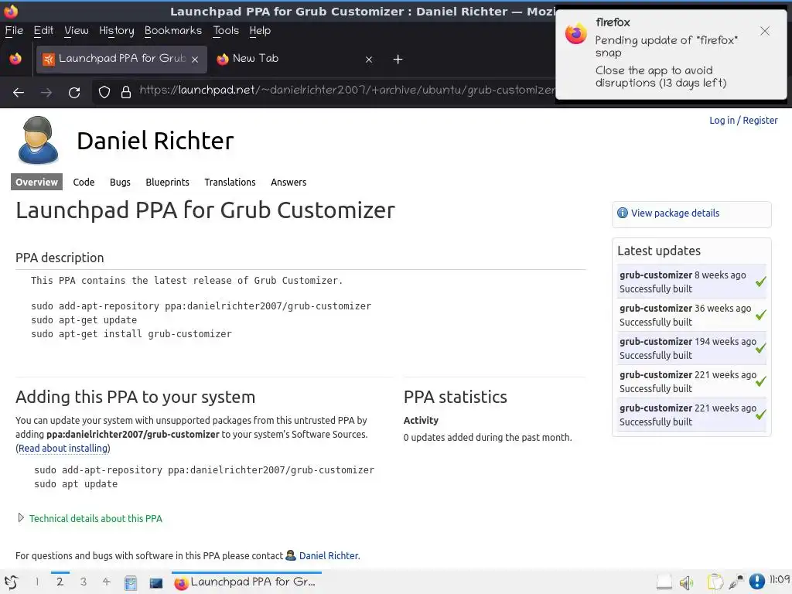Follow the Read about installing link

pyautogui.click(x=63, y=448)
